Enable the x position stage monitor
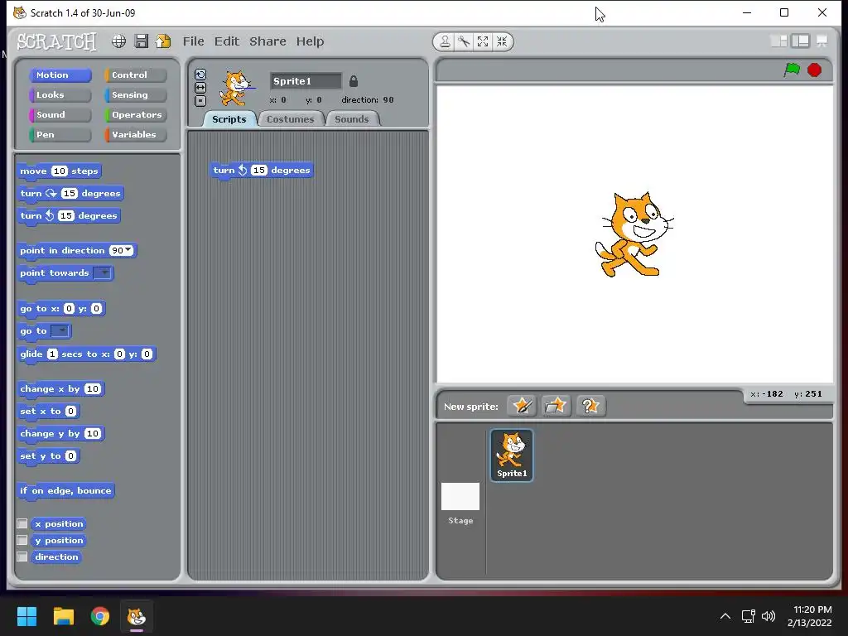 [x=22, y=523]
